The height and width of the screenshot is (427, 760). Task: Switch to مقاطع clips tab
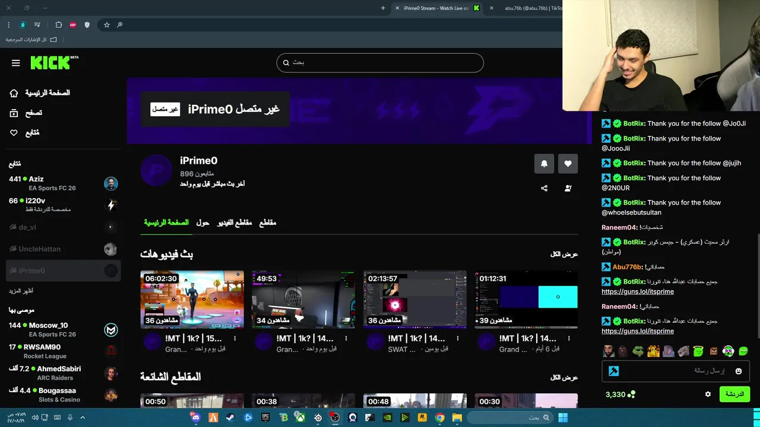(x=268, y=223)
